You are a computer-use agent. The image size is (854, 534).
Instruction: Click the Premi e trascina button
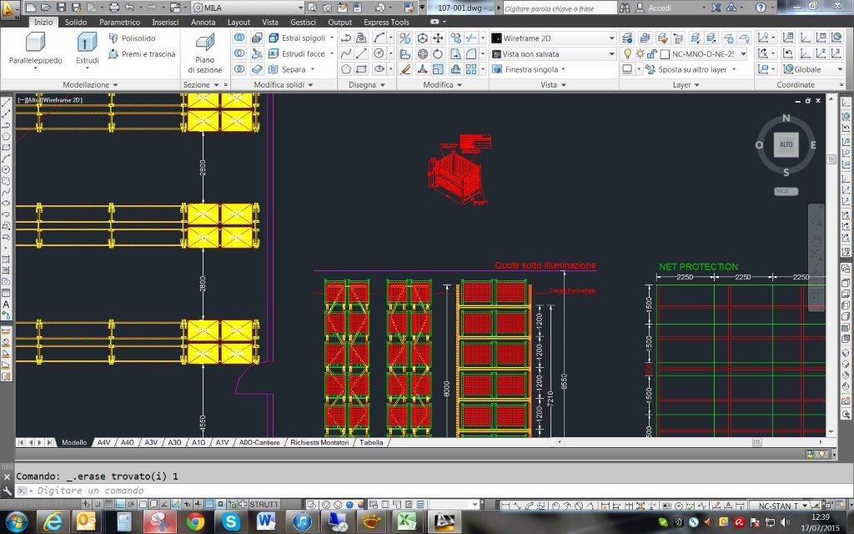[x=142, y=54]
